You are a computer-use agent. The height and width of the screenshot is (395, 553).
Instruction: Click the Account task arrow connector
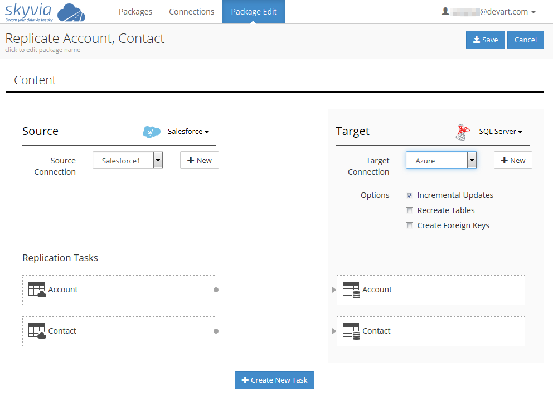275,290
